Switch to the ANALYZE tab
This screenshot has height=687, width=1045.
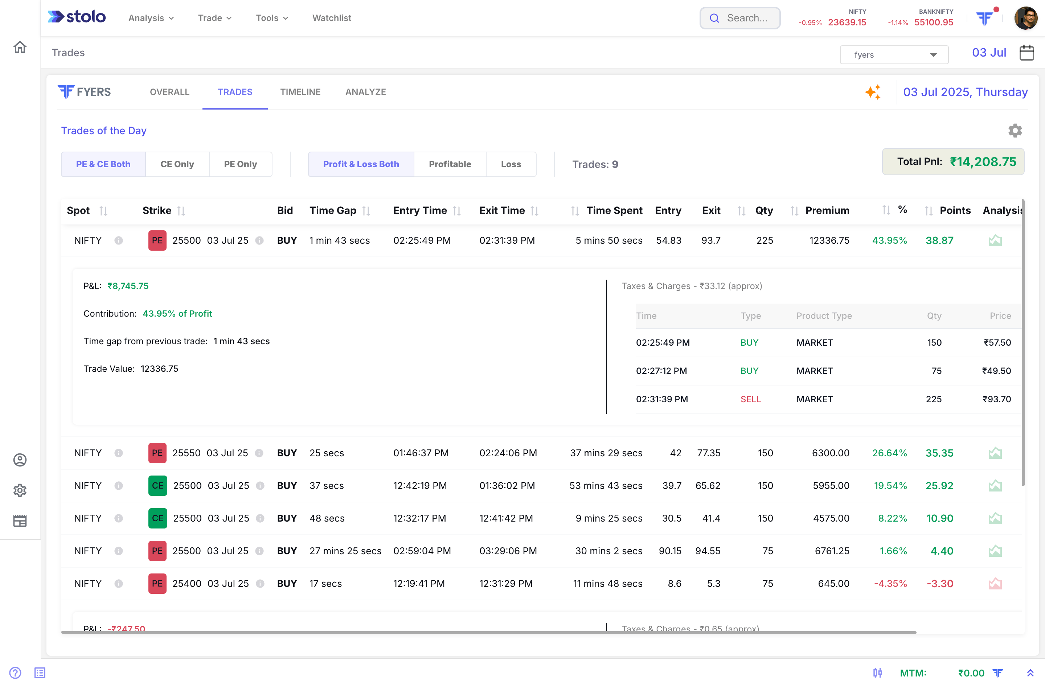click(x=365, y=92)
